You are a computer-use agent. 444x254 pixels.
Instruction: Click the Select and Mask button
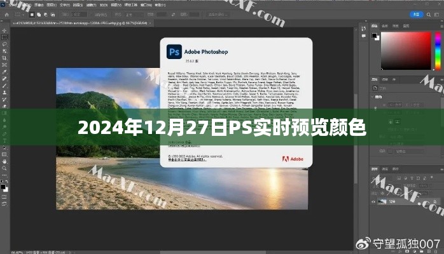click(x=218, y=15)
